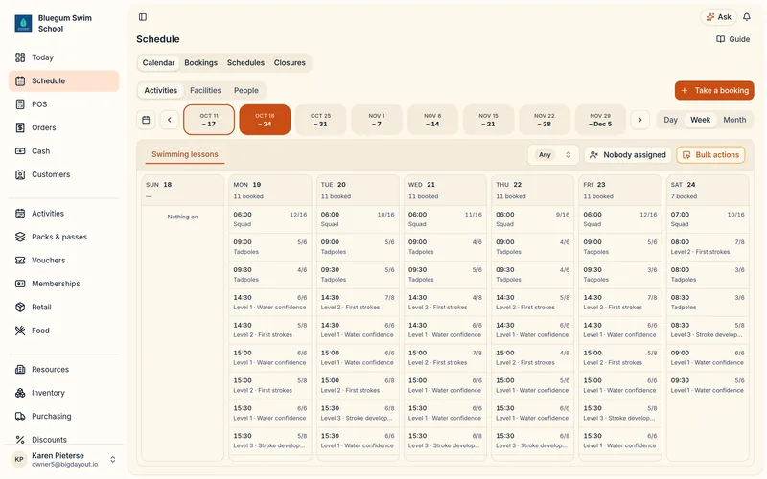The image size is (767, 479).
Task: Open the Today page icon
Action: pyautogui.click(x=20, y=57)
